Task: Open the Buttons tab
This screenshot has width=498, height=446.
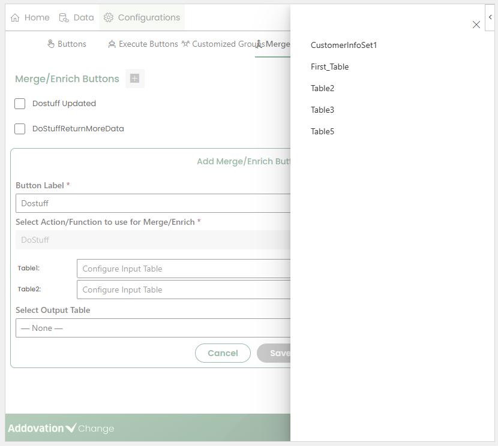Action: click(x=67, y=44)
